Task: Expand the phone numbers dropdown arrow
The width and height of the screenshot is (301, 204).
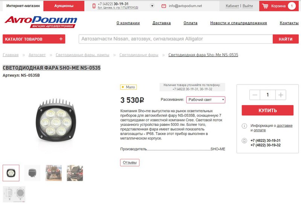Action: click(x=152, y=6)
